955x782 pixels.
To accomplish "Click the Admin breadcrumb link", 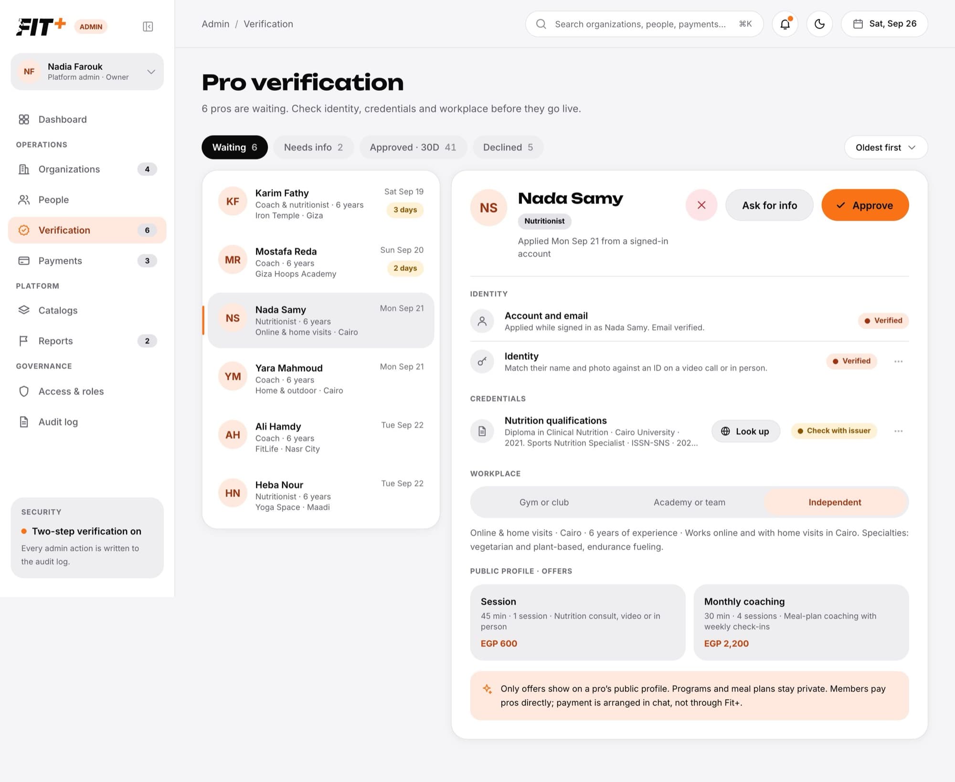I will coord(215,24).
